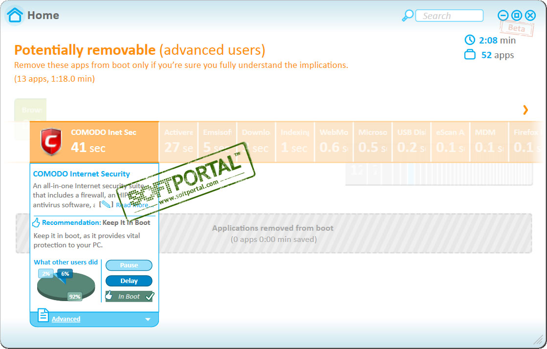Select the Activere 27 sec tile
547x349 pixels.
click(178, 142)
